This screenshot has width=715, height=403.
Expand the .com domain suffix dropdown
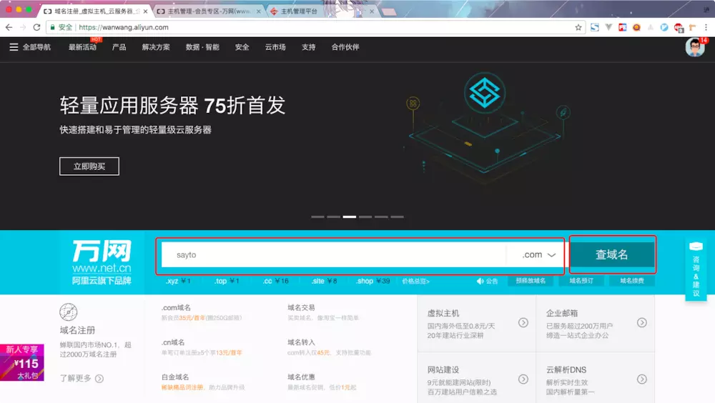pos(538,255)
